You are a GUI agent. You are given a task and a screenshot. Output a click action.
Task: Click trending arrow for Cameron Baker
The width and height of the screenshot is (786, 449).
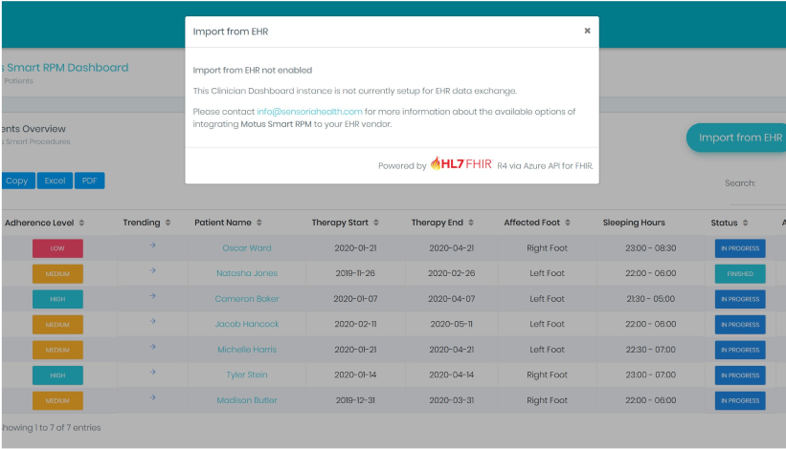[x=153, y=297]
